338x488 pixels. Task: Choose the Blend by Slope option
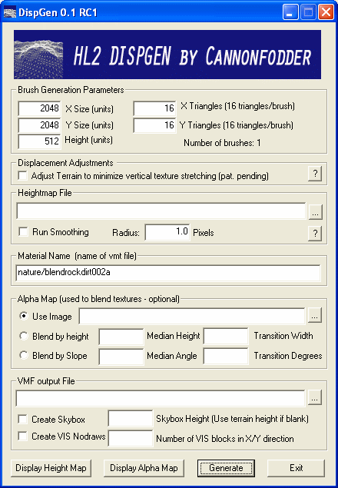tap(24, 355)
